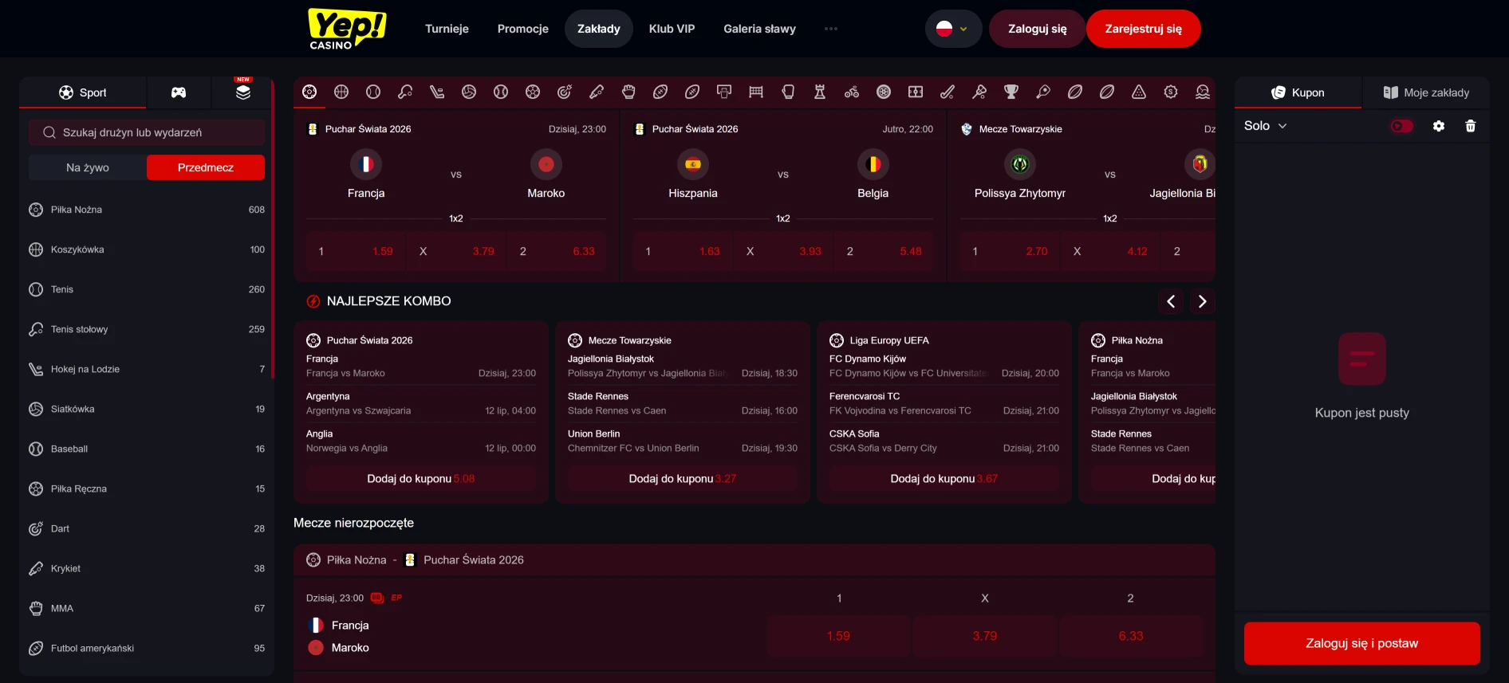Bet on Belgia win at 5.48
The height and width of the screenshot is (683, 1509).
(x=884, y=251)
